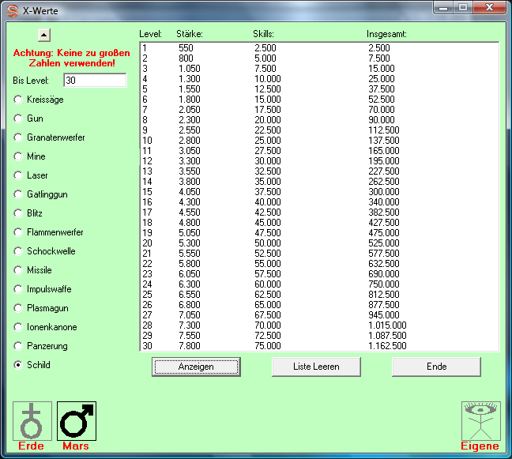Click the Stärke value 550 in row 1
This screenshot has height=459, width=512.
tap(186, 48)
